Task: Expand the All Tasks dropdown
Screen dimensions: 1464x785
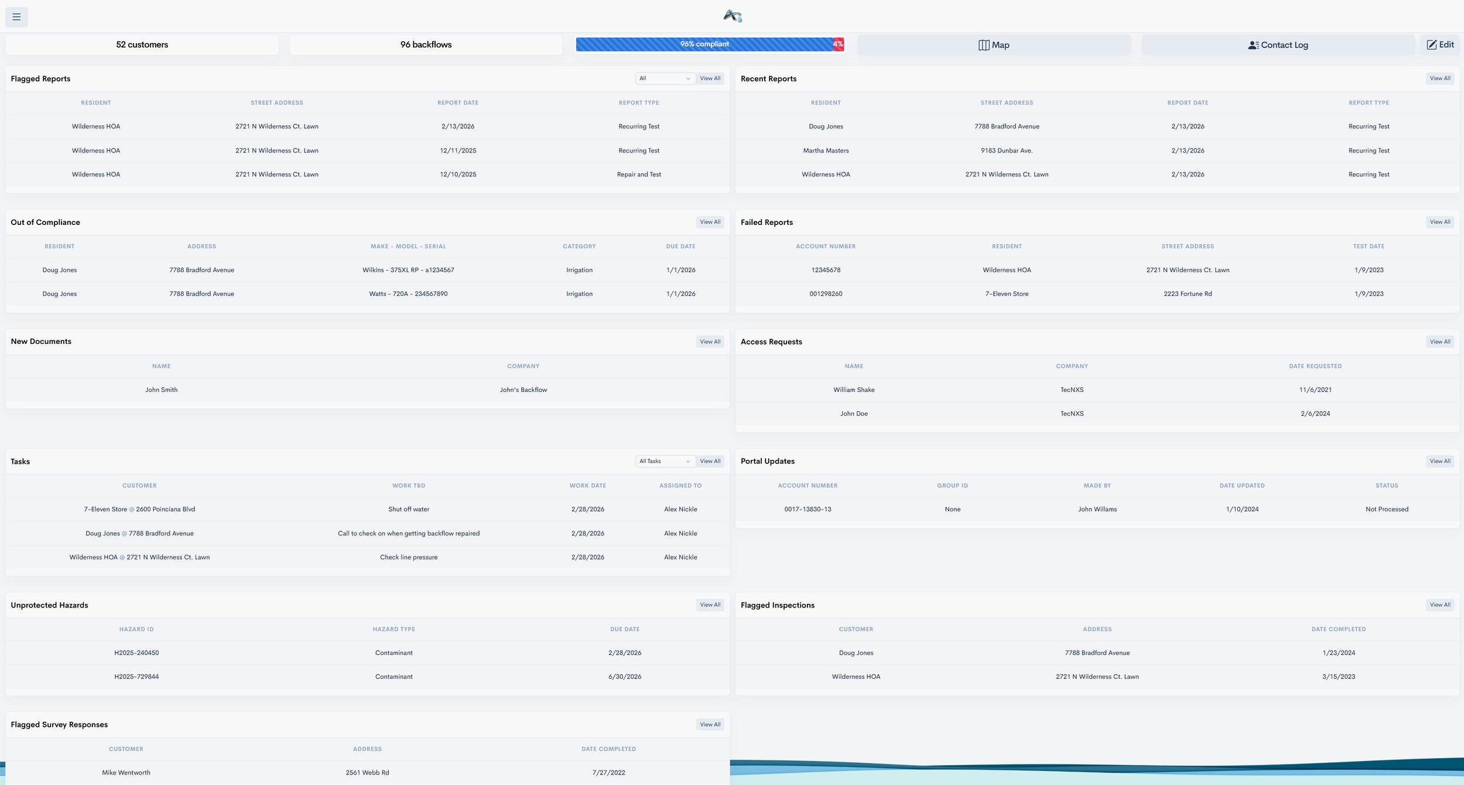Action: pyautogui.click(x=665, y=462)
